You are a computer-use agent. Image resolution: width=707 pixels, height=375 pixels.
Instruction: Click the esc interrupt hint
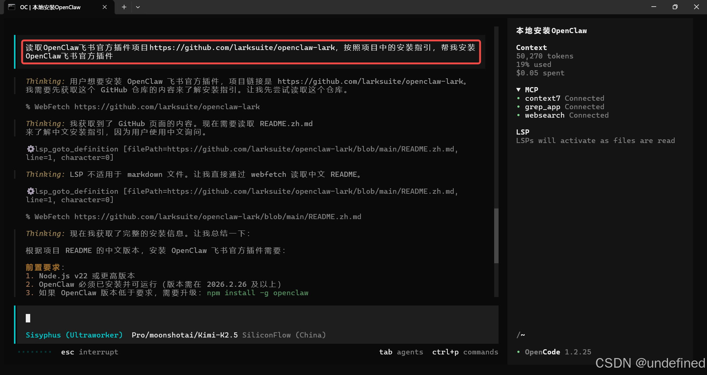tap(89, 352)
